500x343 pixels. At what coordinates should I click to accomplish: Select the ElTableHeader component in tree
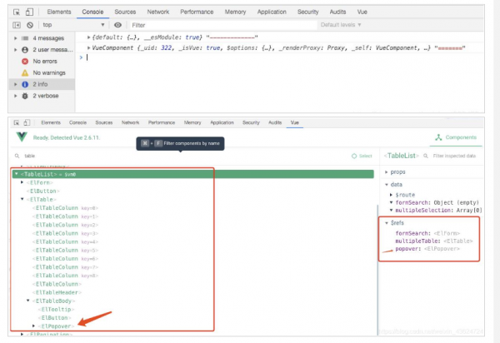(x=55, y=292)
